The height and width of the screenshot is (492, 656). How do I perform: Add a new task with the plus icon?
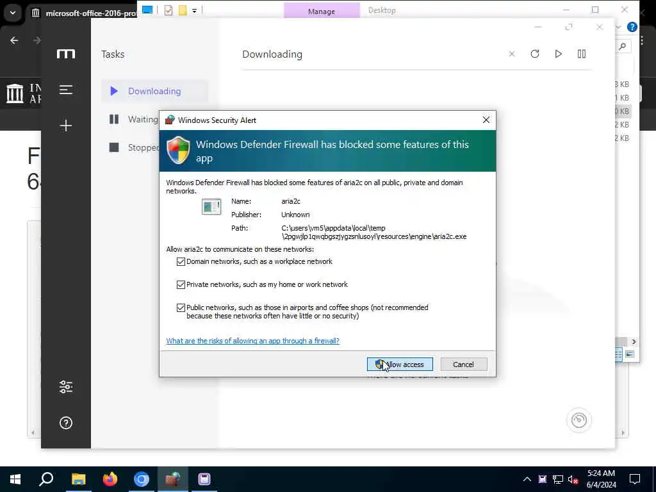(x=66, y=126)
